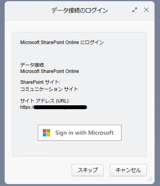This screenshot has height=186, width=160.
Task: Click Microsoft SharePoint Online under データ接続
Action: click(49, 71)
